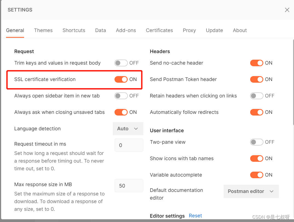Disable SSL certificate verification
The width and height of the screenshot is (294, 222).
(x=121, y=79)
